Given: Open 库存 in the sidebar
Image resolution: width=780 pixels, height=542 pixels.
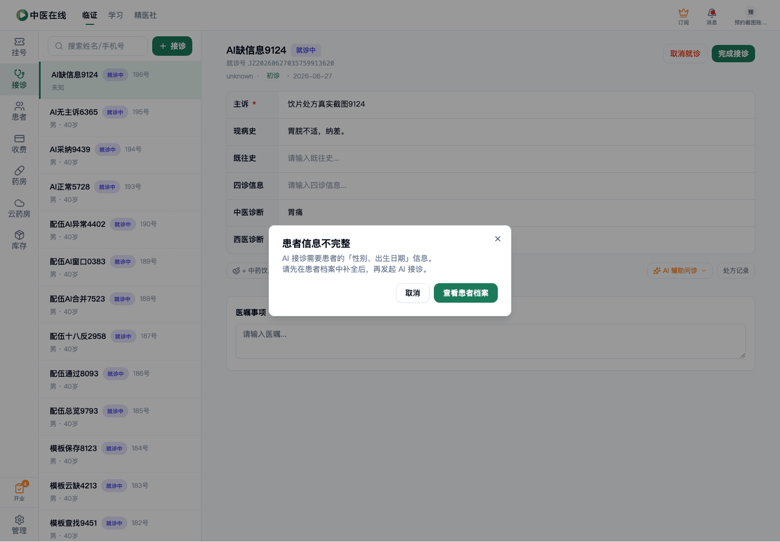Looking at the screenshot, I should point(19,240).
